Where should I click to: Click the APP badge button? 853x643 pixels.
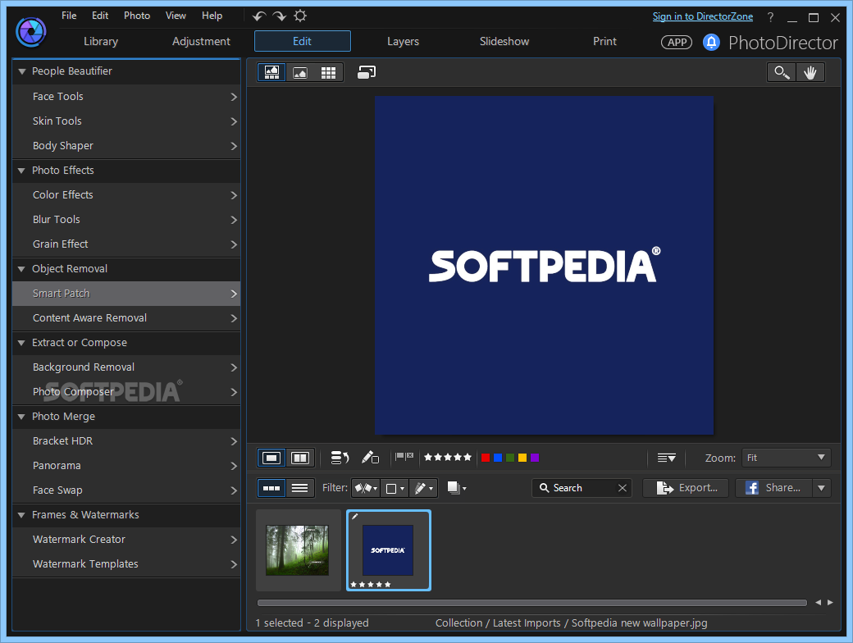(x=677, y=42)
